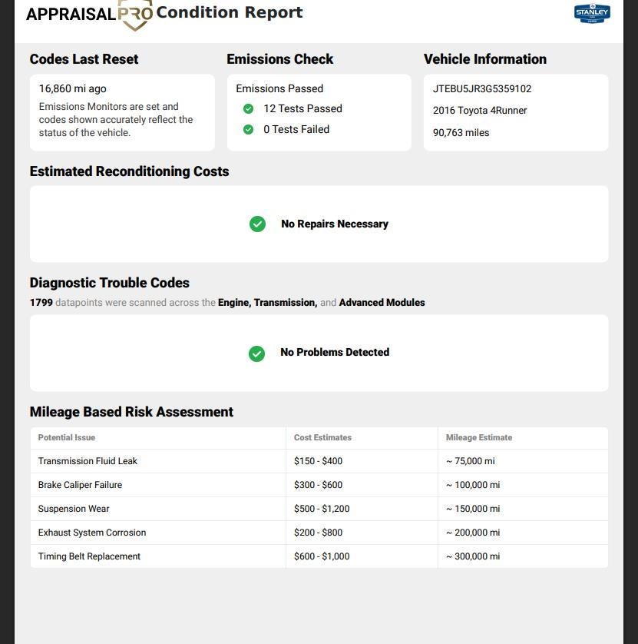This screenshot has width=638, height=644.
Task: Click the Diagnostic Trouble Codes heading
Action: [x=110, y=283]
